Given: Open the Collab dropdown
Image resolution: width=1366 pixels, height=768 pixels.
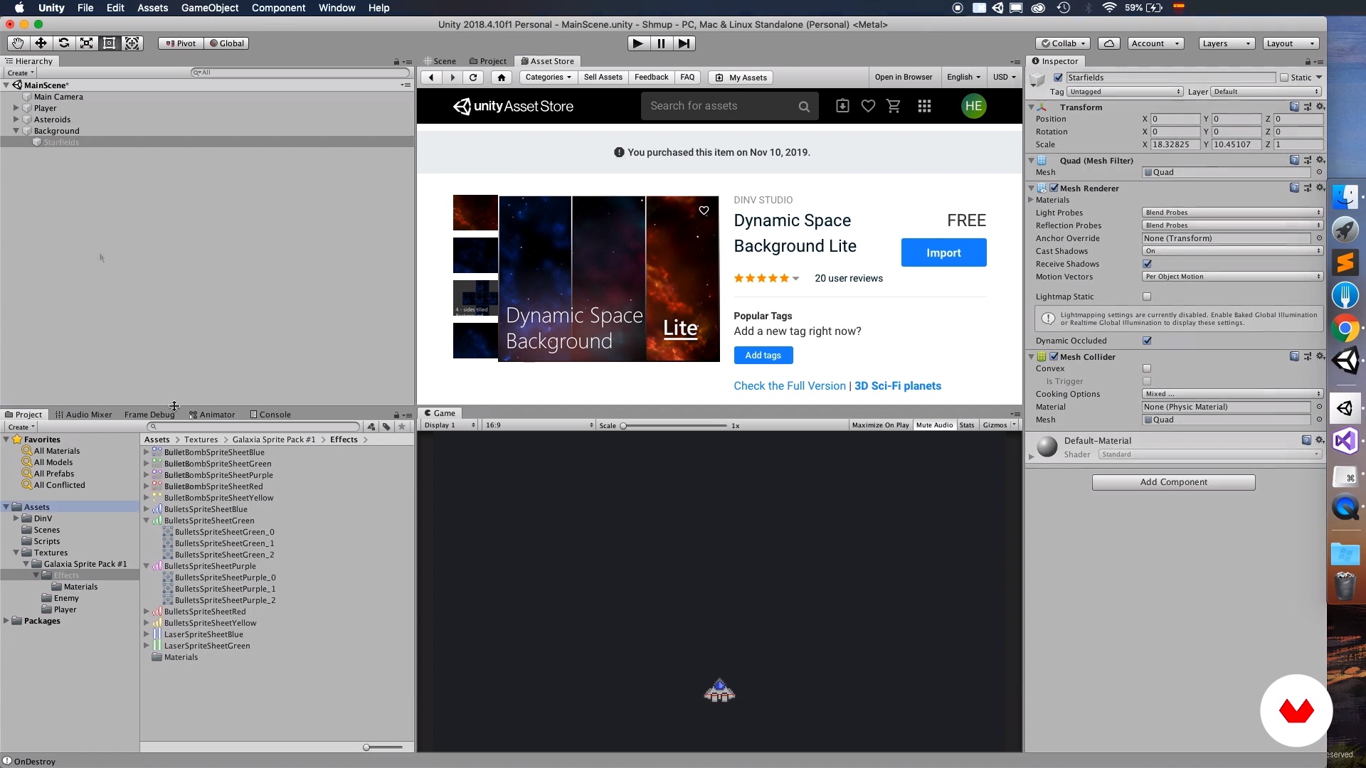Looking at the screenshot, I should click(x=1063, y=43).
